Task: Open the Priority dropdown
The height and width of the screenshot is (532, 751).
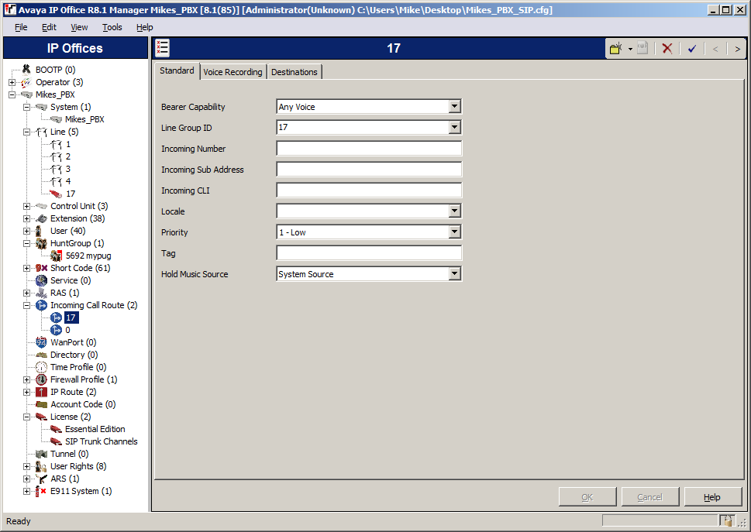Action: pyautogui.click(x=454, y=232)
